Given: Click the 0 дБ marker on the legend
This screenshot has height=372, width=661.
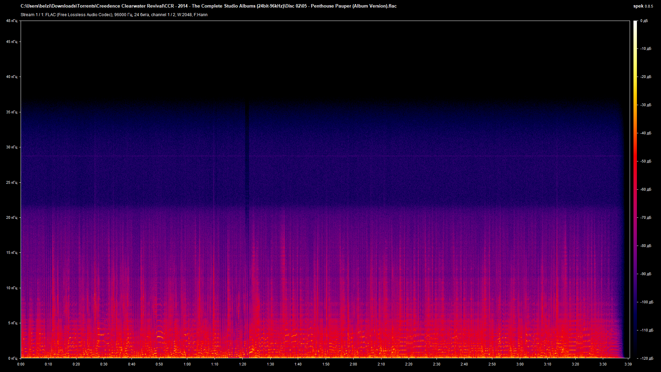Looking at the screenshot, I should [644, 21].
